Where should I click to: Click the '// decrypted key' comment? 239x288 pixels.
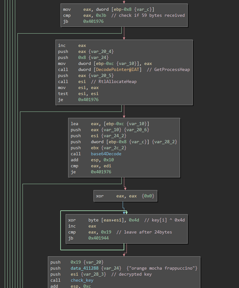(x=132, y=274)
